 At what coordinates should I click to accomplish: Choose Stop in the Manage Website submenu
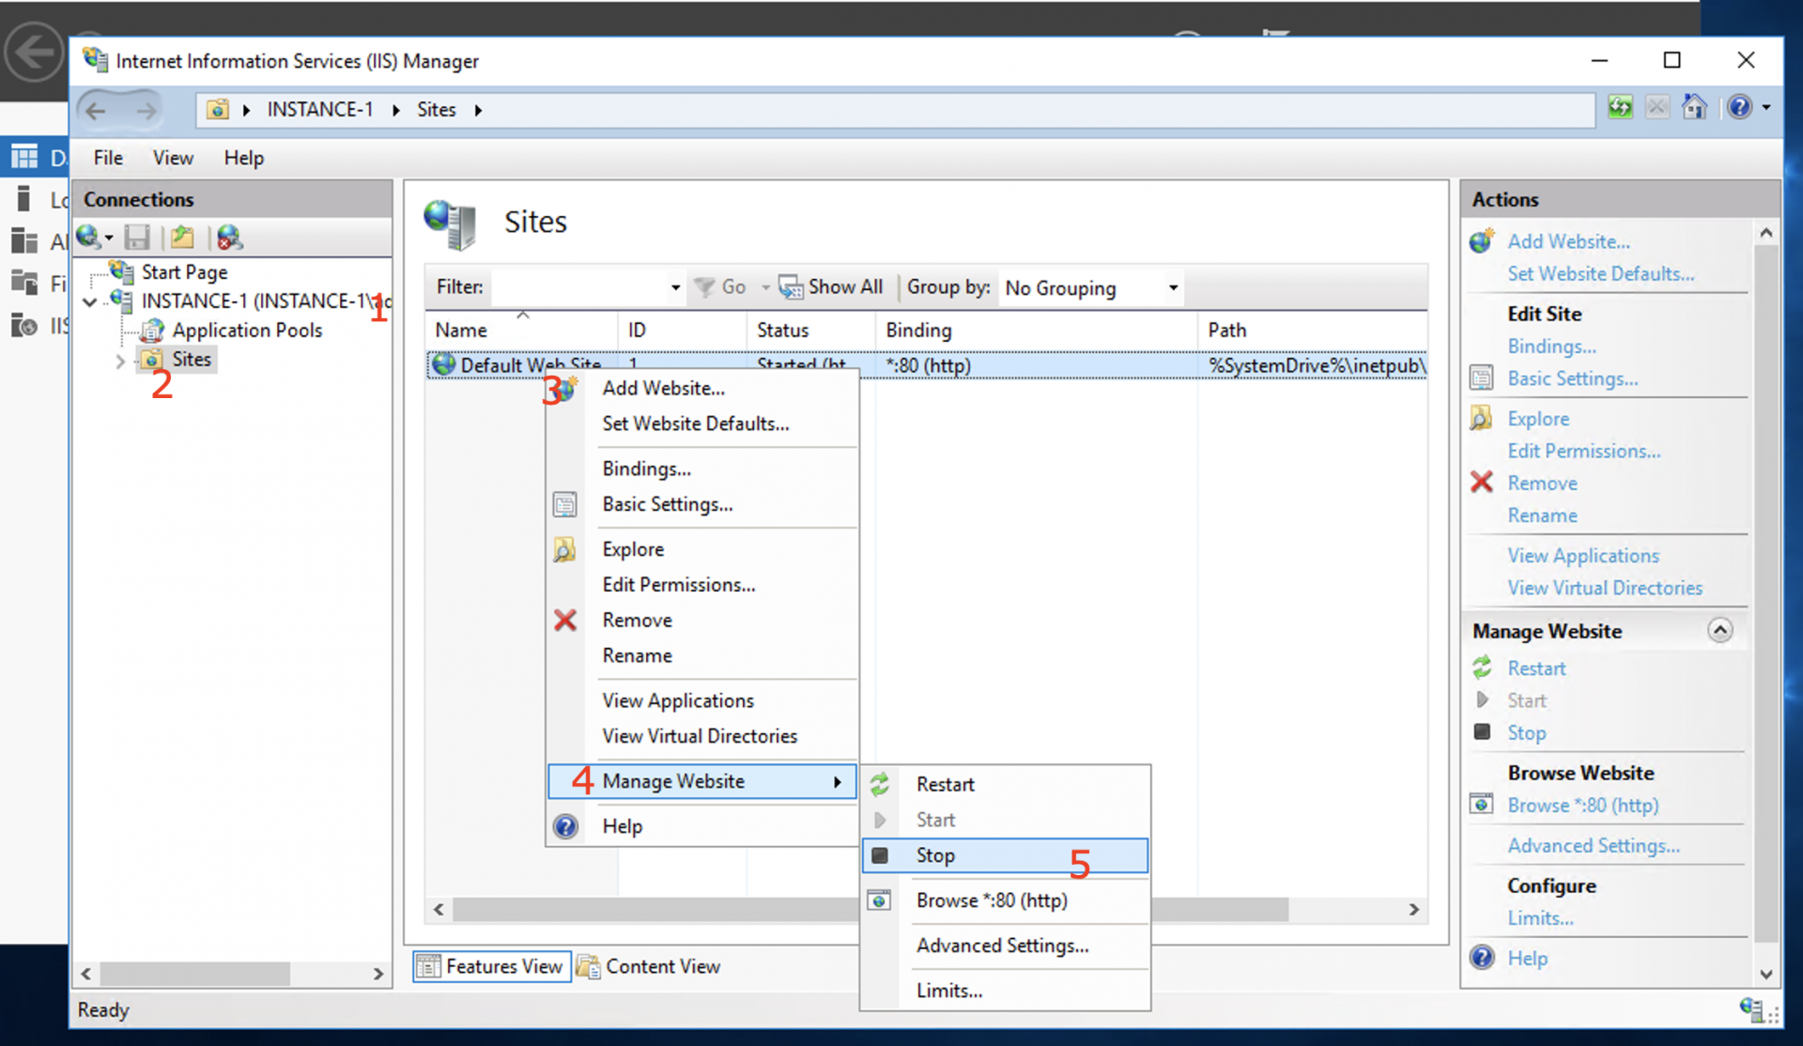[x=1005, y=855]
